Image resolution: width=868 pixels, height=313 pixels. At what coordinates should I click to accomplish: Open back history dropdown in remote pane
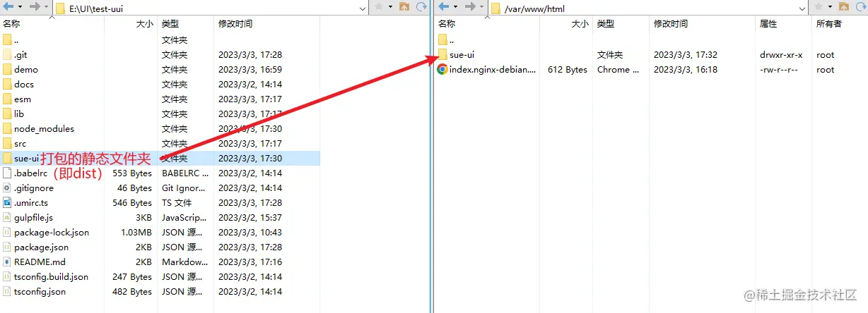pyautogui.click(x=455, y=7)
